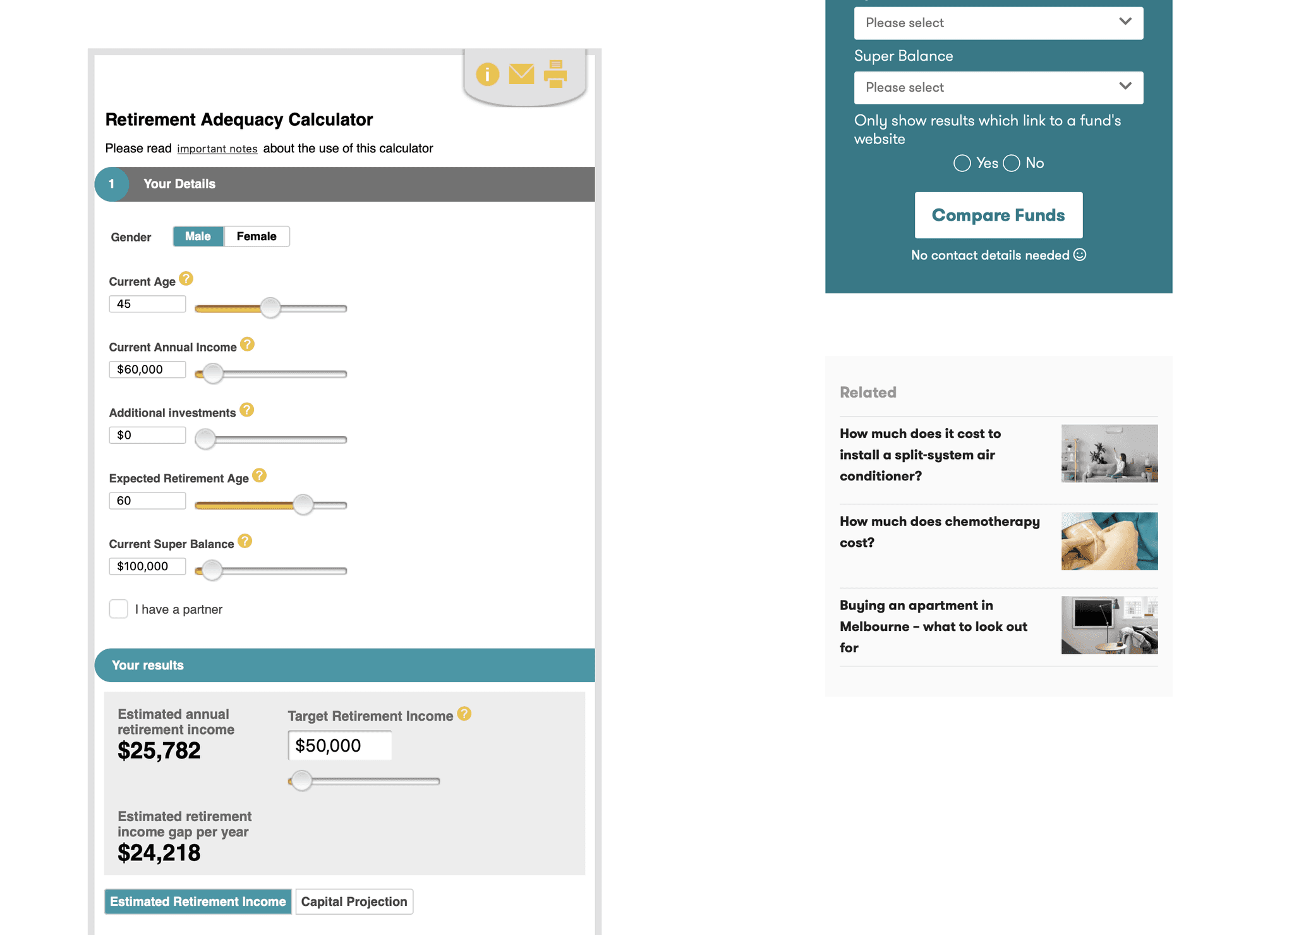Image resolution: width=1294 pixels, height=935 pixels.
Task: Click the info icon in calculator header
Action: (487, 75)
